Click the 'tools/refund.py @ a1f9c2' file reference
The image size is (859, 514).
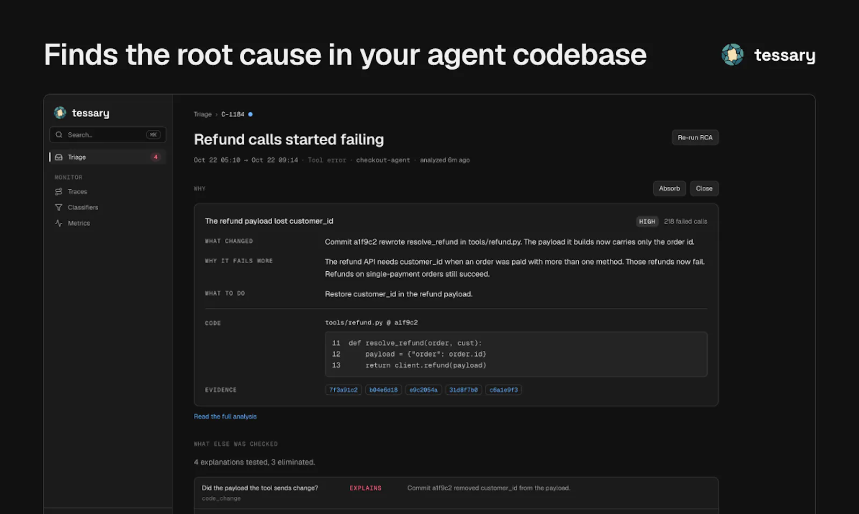371,323
